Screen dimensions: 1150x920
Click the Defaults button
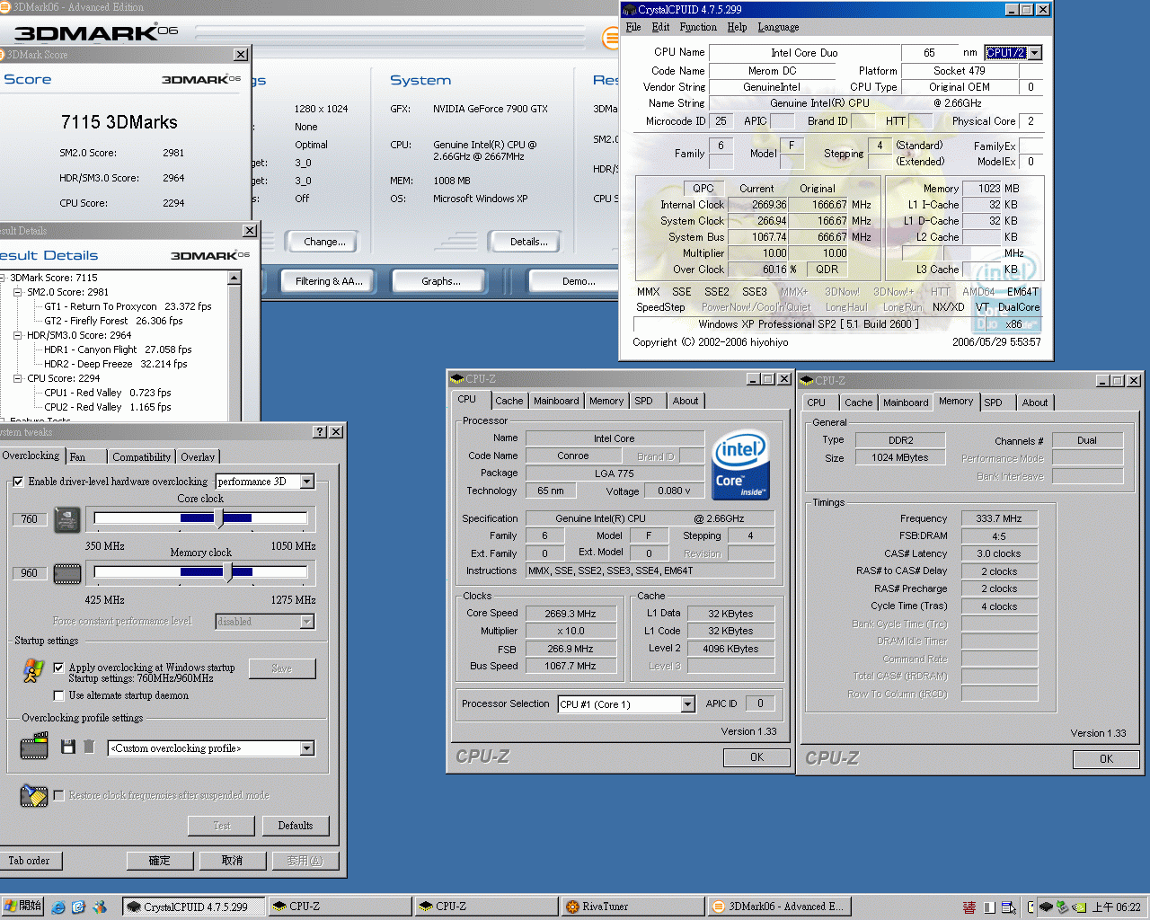(295, 826)
